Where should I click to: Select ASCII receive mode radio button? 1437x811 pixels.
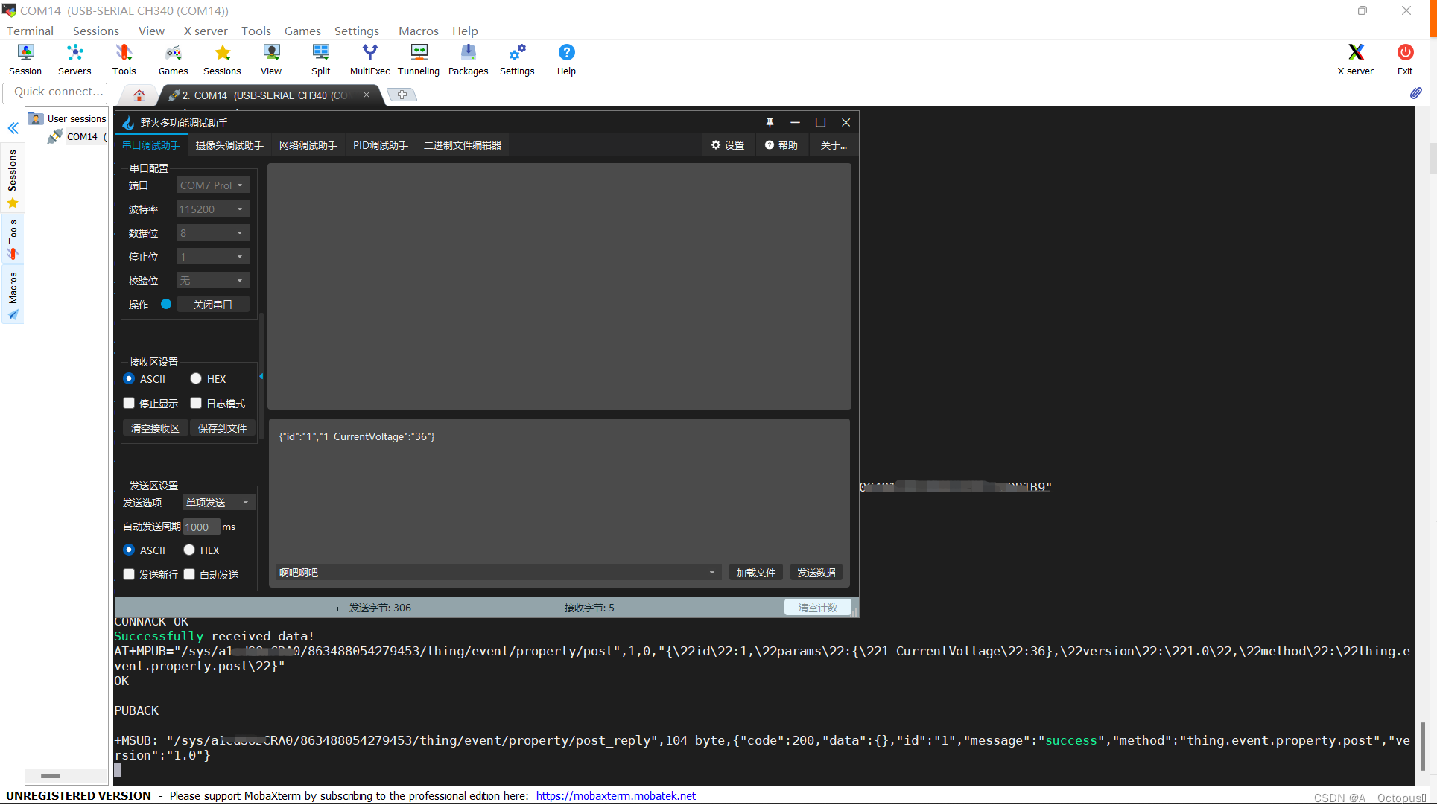click(130, 379)
